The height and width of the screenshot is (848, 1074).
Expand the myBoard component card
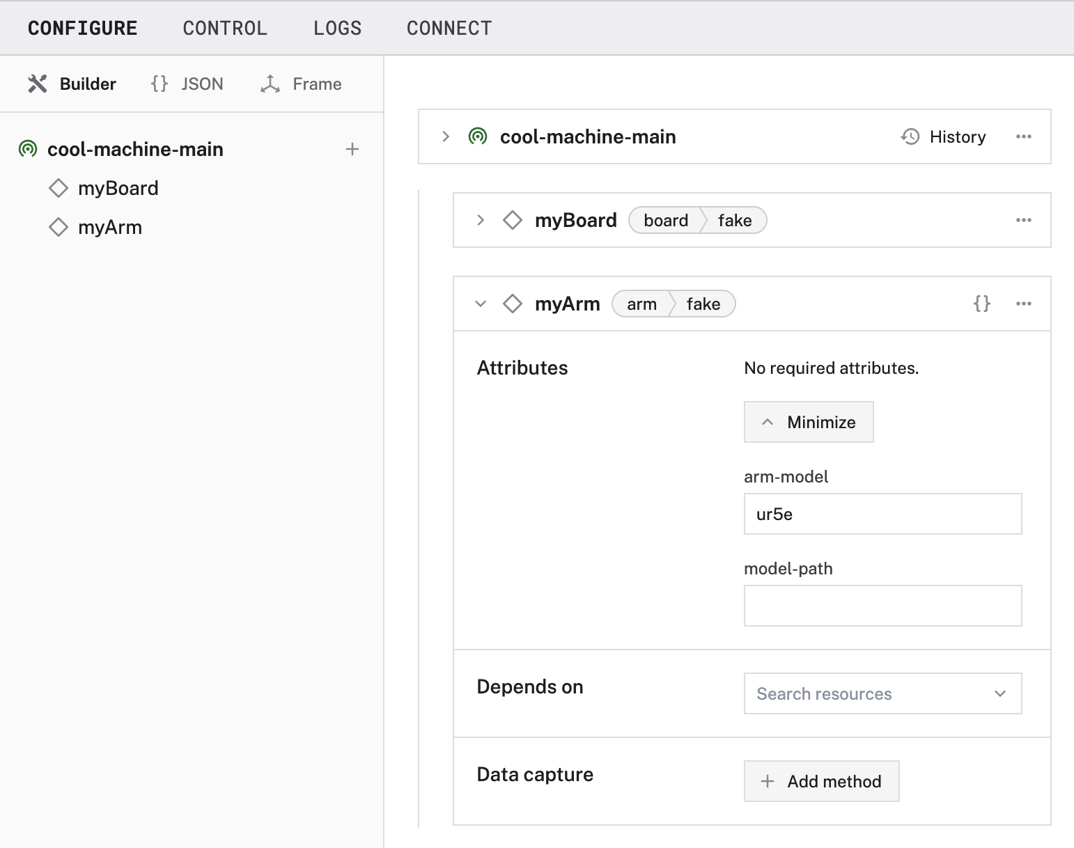[480, 220]
